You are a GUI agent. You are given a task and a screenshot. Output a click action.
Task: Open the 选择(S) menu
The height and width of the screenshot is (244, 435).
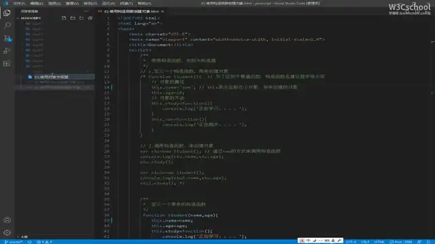click(54, 3)
